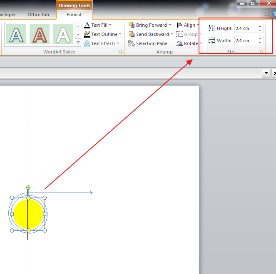This screenshot has width=276, height=274.
Task: Switch to the Developer ribbon tab
Action: 8,15
